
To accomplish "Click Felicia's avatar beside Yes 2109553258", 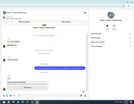I will pos(4,60).
